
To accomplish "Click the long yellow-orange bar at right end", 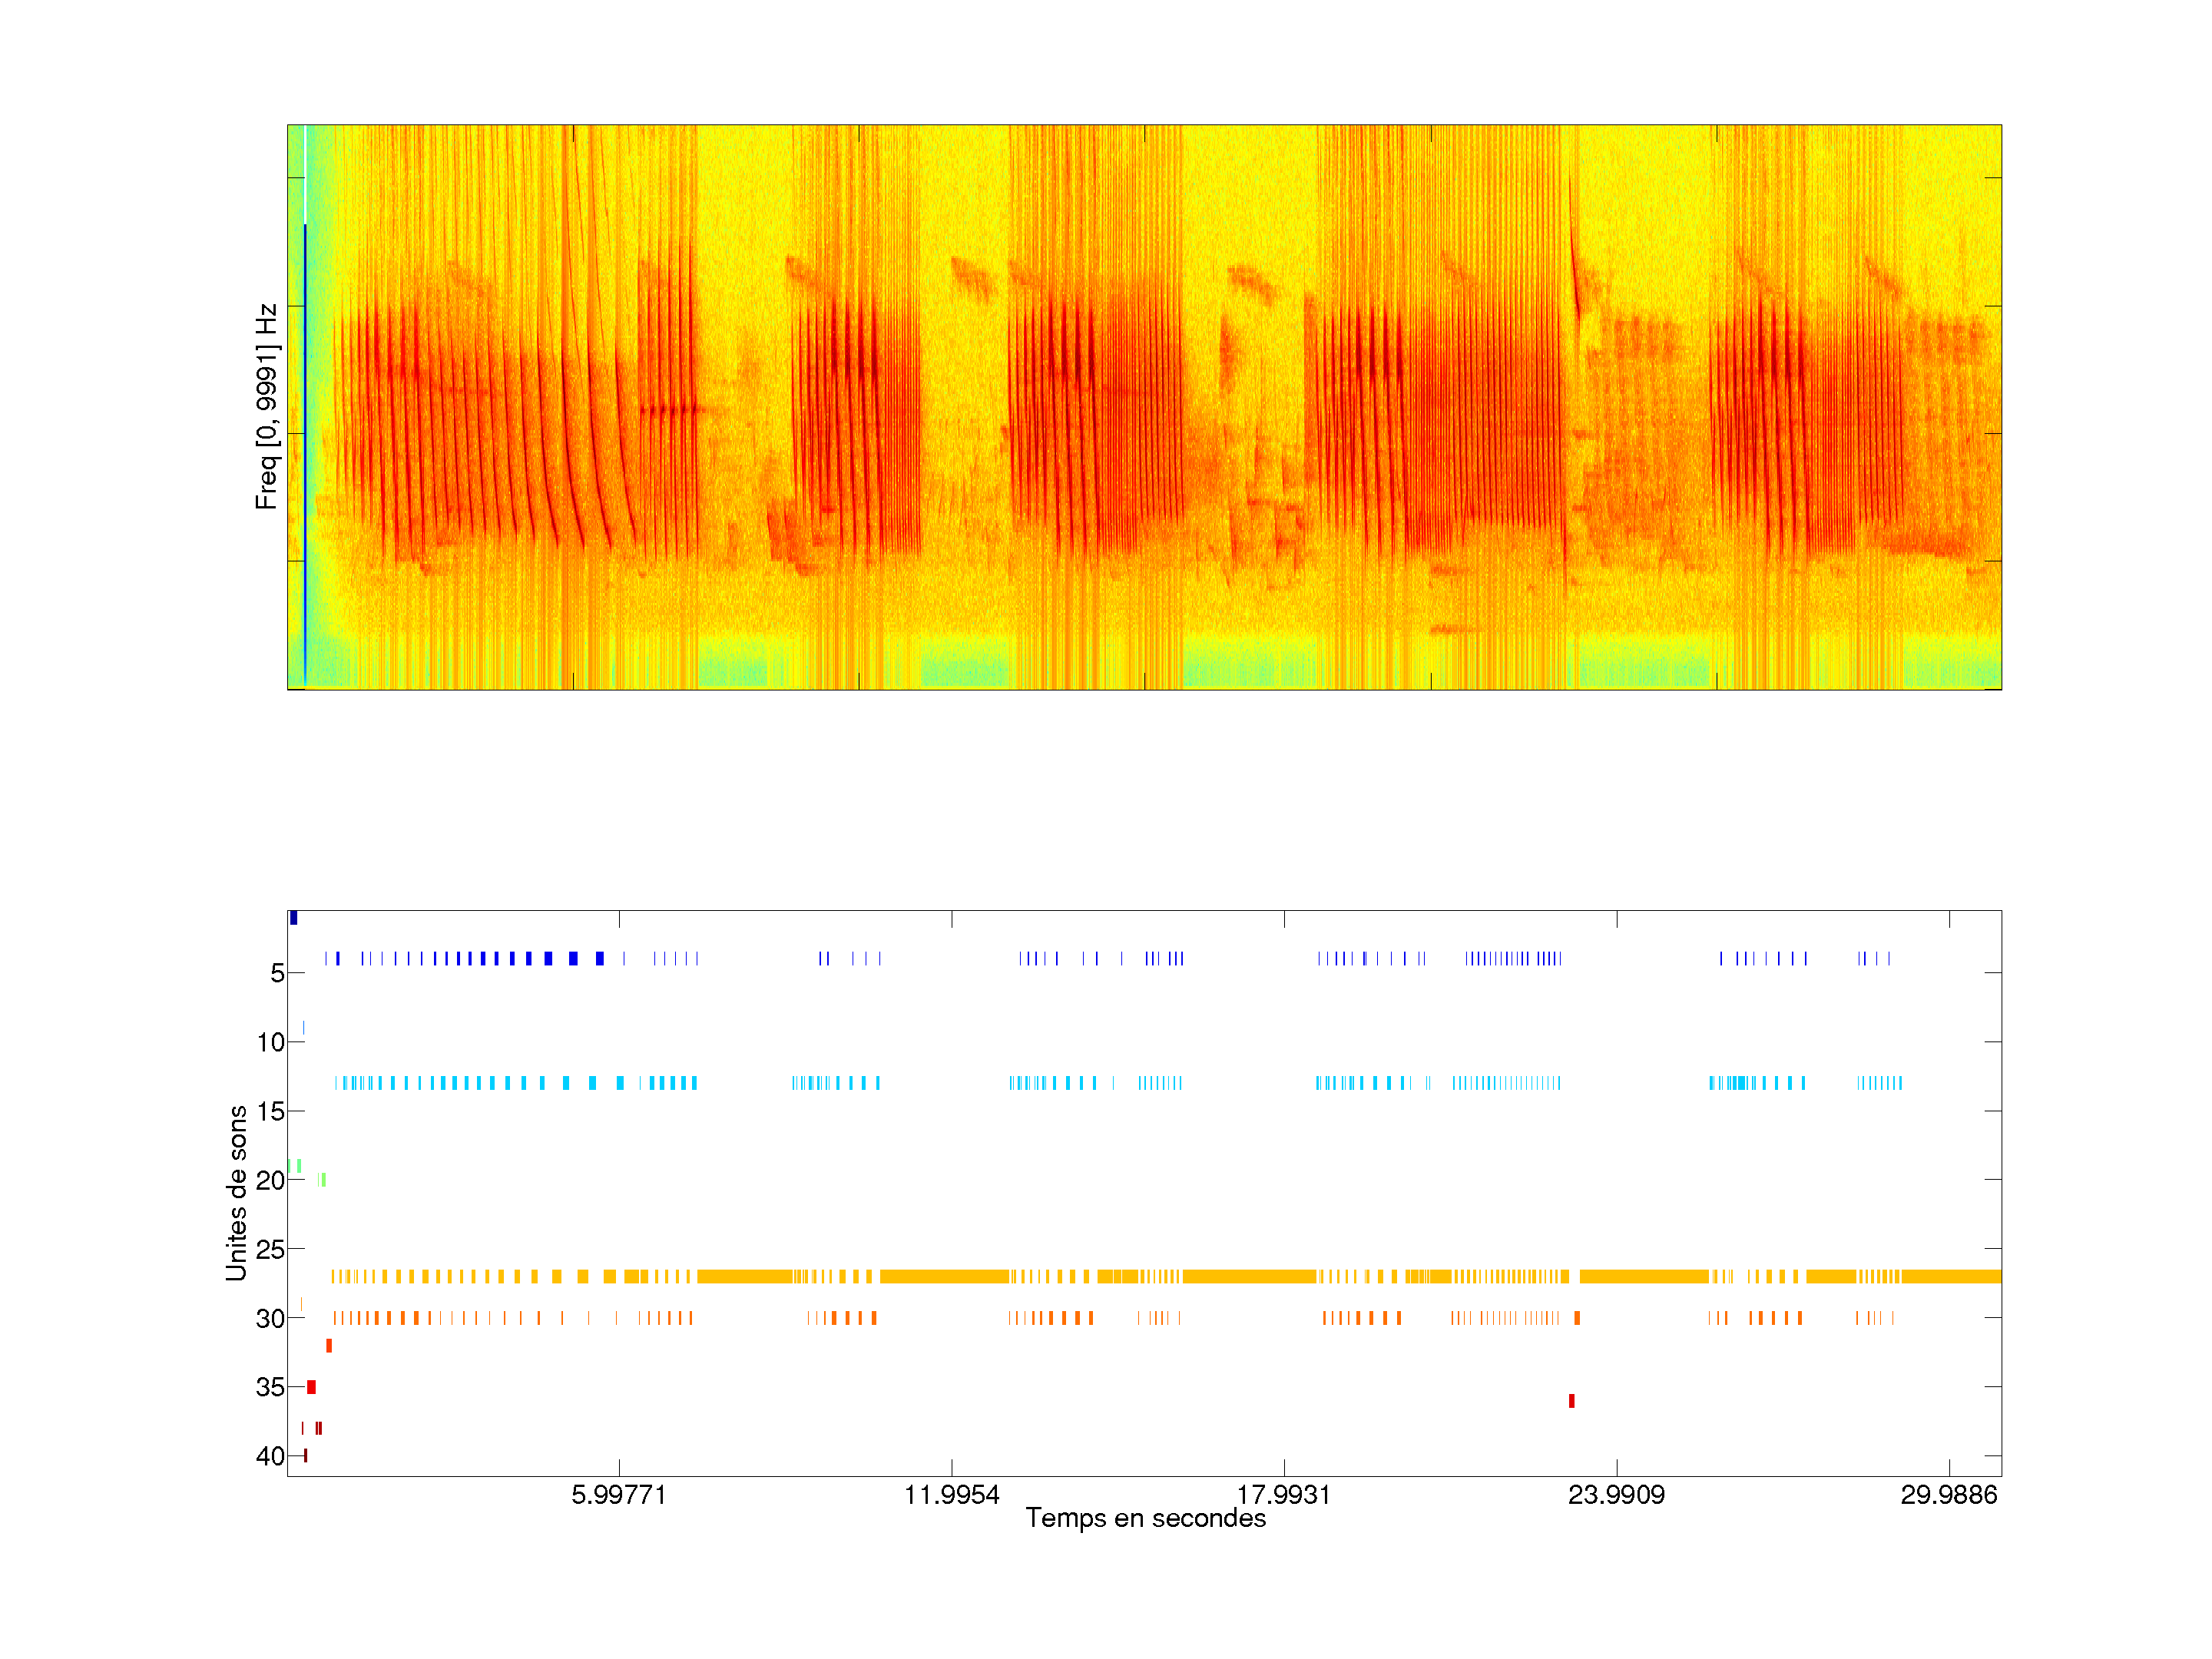I will pos(1950,1276).
